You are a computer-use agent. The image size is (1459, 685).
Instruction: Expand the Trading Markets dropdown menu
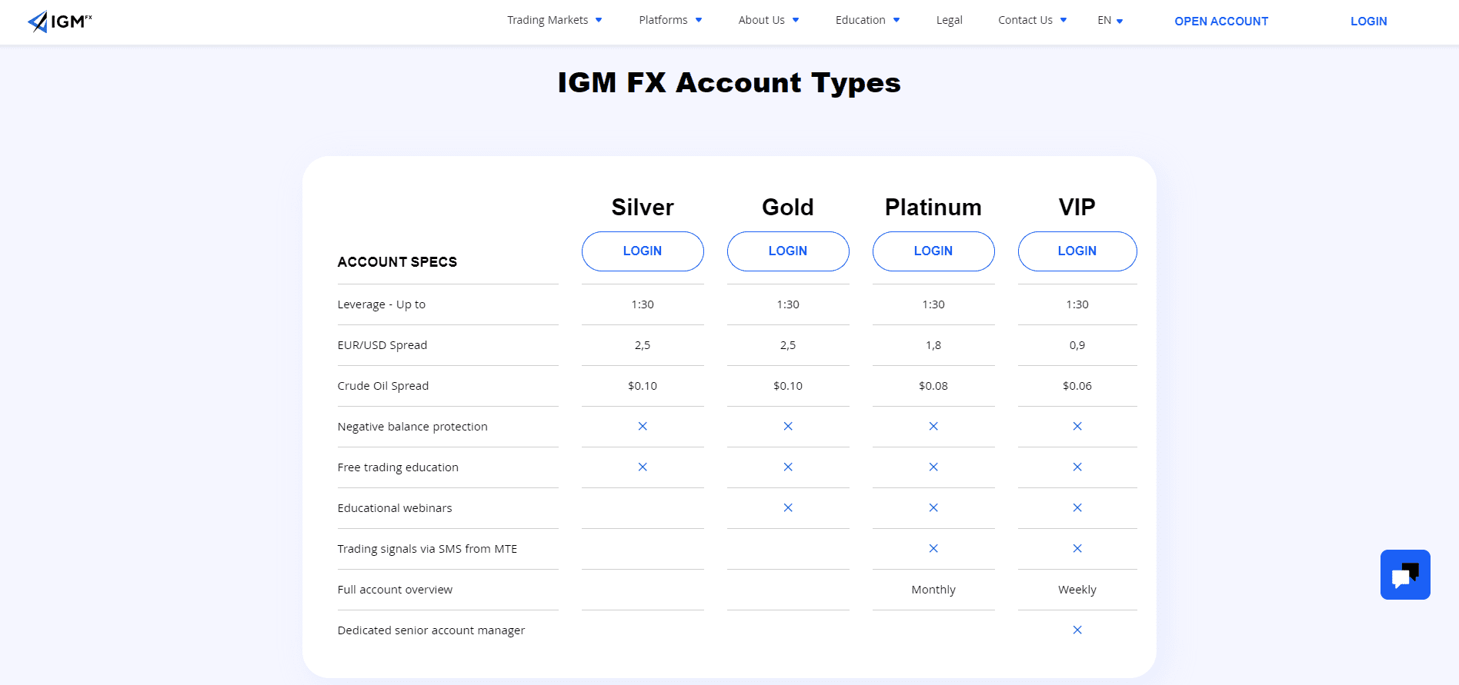tap(554, 20)
